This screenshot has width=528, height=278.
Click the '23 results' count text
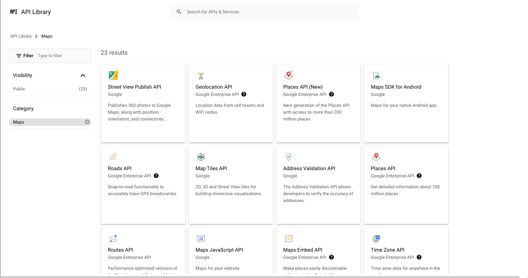(x=114, y=53)
